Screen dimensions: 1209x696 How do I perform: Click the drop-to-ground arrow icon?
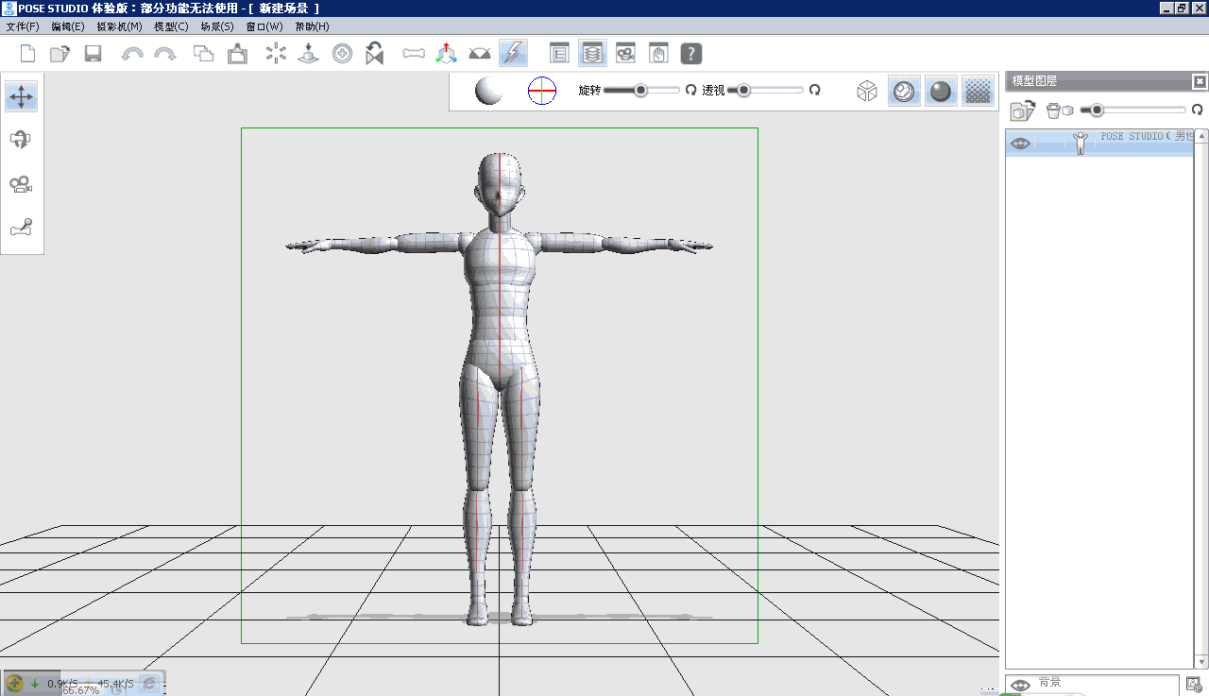(308, 54)
